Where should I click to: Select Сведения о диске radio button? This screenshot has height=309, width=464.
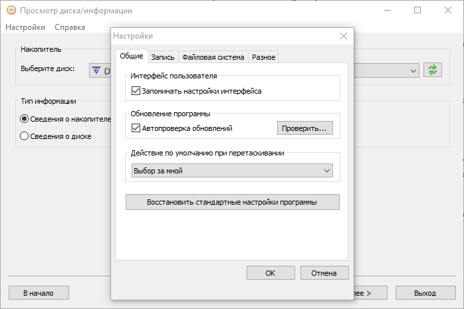25,136
